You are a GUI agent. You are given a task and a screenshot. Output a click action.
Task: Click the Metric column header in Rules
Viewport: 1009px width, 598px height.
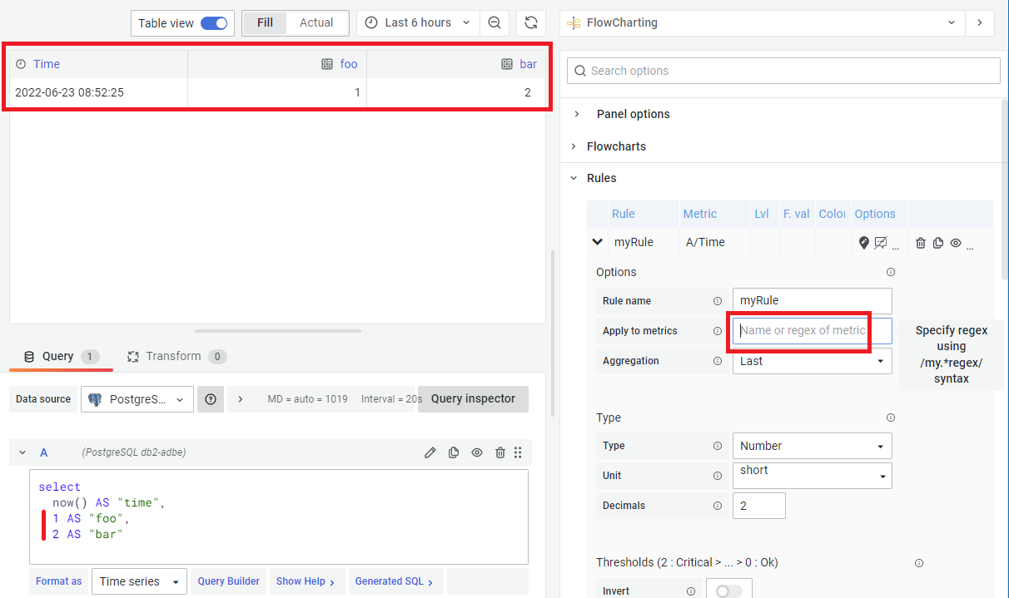700,214
